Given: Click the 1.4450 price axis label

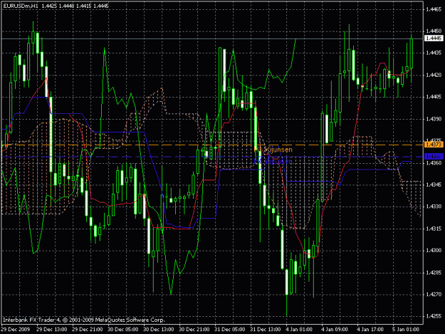Looking at the screenshot, I should tap(434, 31).
